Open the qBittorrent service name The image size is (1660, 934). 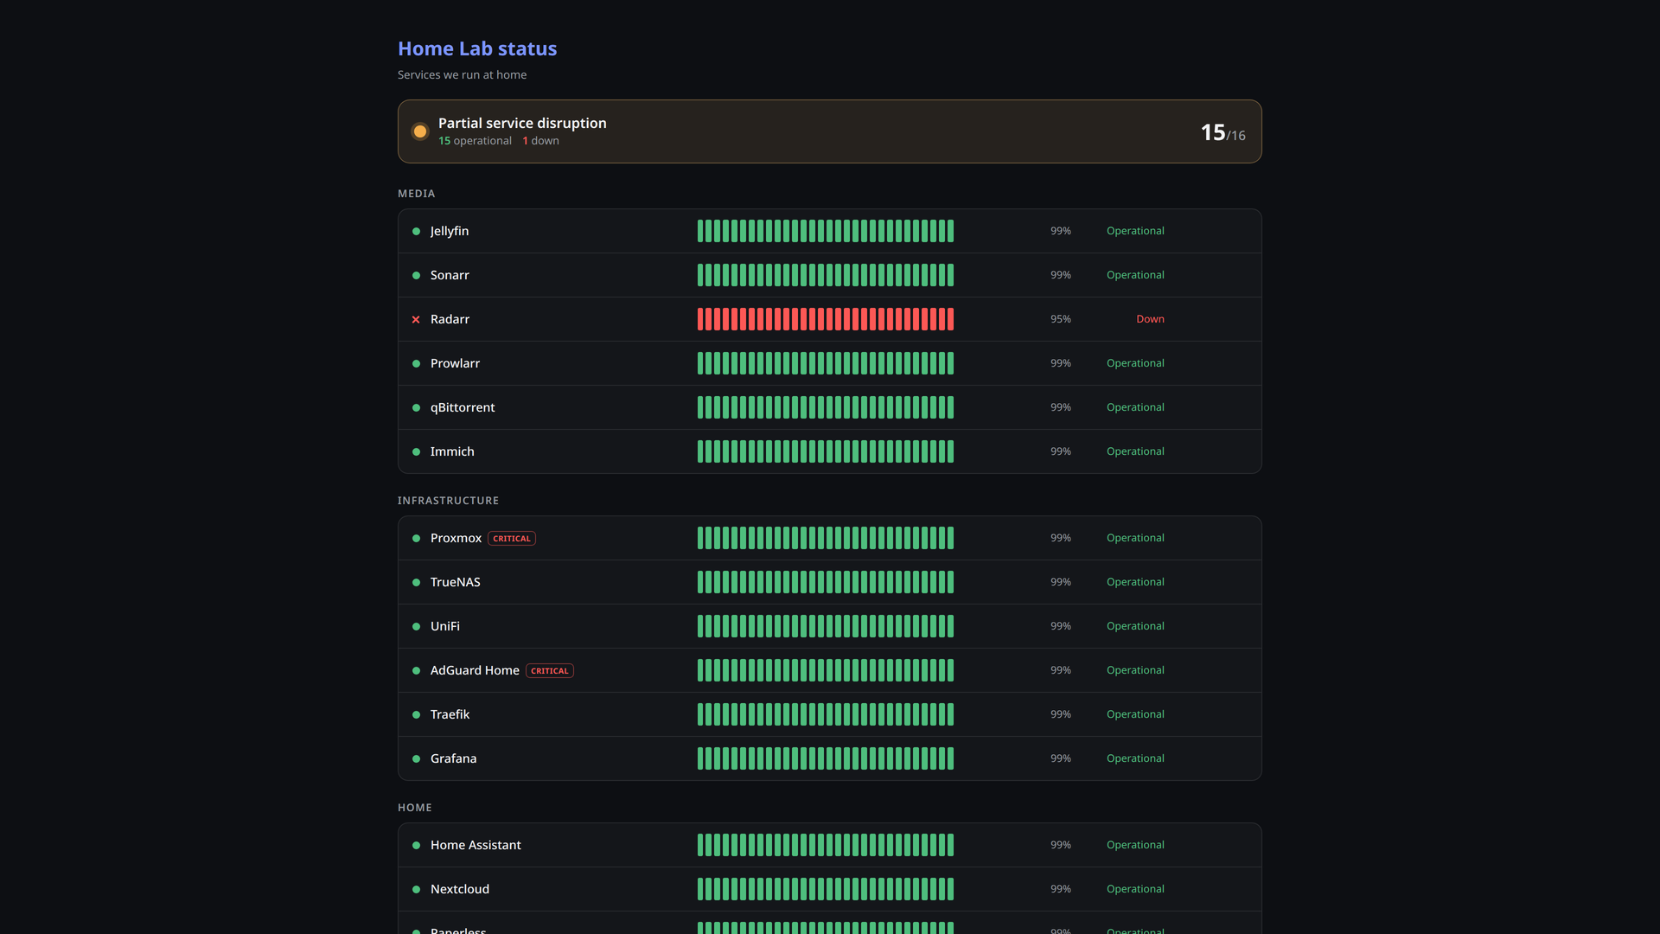[463, 407]
